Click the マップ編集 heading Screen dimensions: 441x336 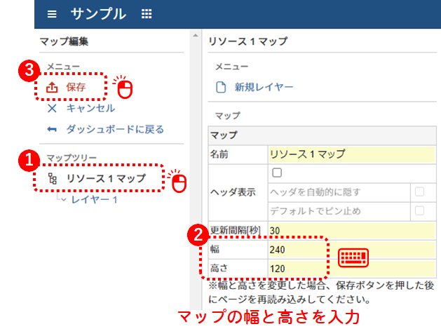[64, 41]
